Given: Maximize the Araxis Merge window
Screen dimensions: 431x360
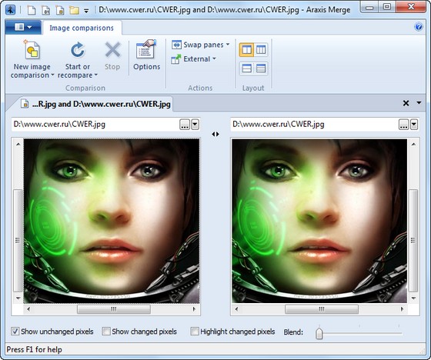Looking at the screenshot, I should pos(387,7).
